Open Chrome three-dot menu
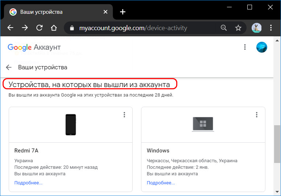 coord(271,28)
